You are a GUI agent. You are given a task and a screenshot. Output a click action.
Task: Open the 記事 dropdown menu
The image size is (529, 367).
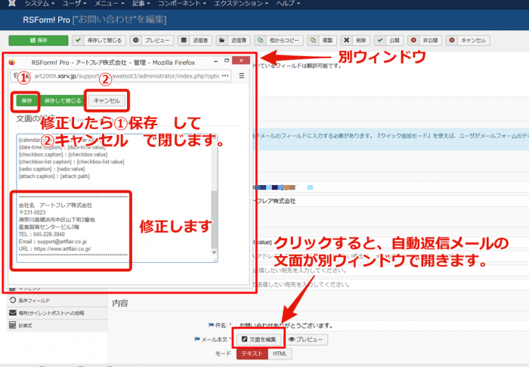coord(141,3)
